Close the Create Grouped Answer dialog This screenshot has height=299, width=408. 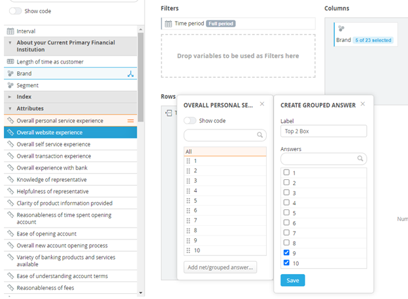point(363,104)
